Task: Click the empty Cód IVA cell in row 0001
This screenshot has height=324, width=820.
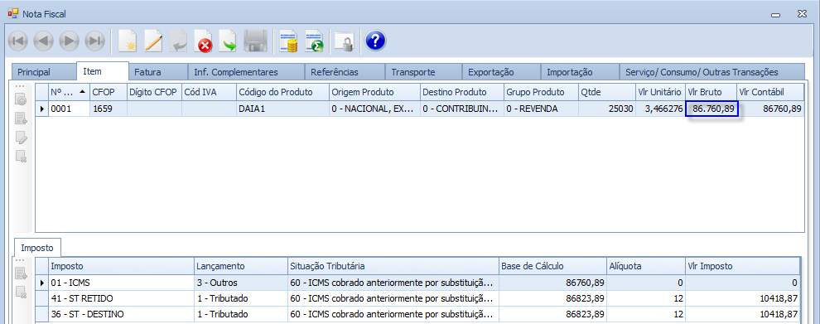Action: tap(209, 109)
